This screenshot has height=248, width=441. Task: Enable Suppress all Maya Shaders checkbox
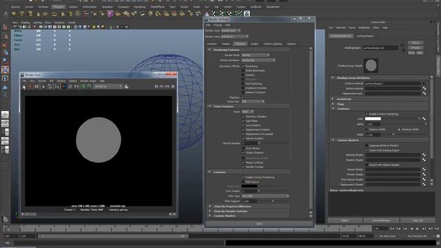pyautogui.click(x=367, y=145)
